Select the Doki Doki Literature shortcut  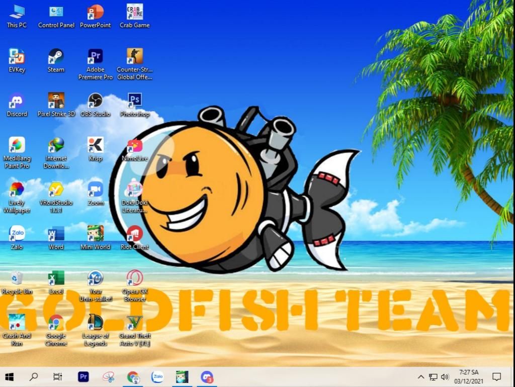click(x=135, y=198)
